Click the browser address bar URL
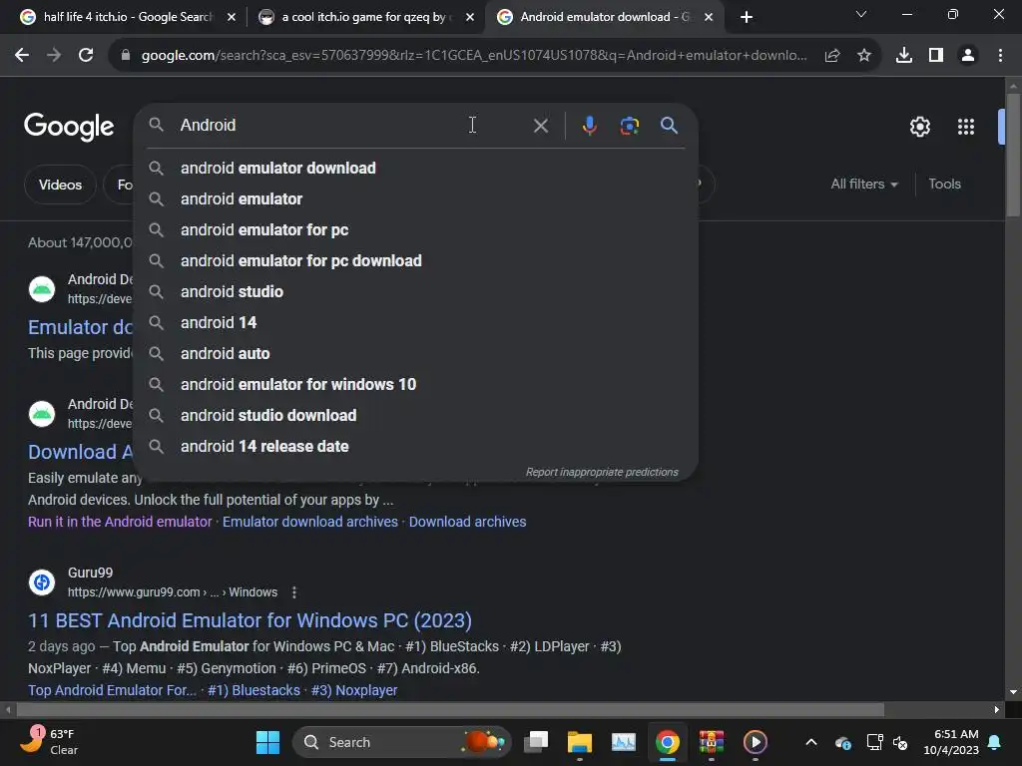Screen dimensions: 1022x766 tap(474, 56)
